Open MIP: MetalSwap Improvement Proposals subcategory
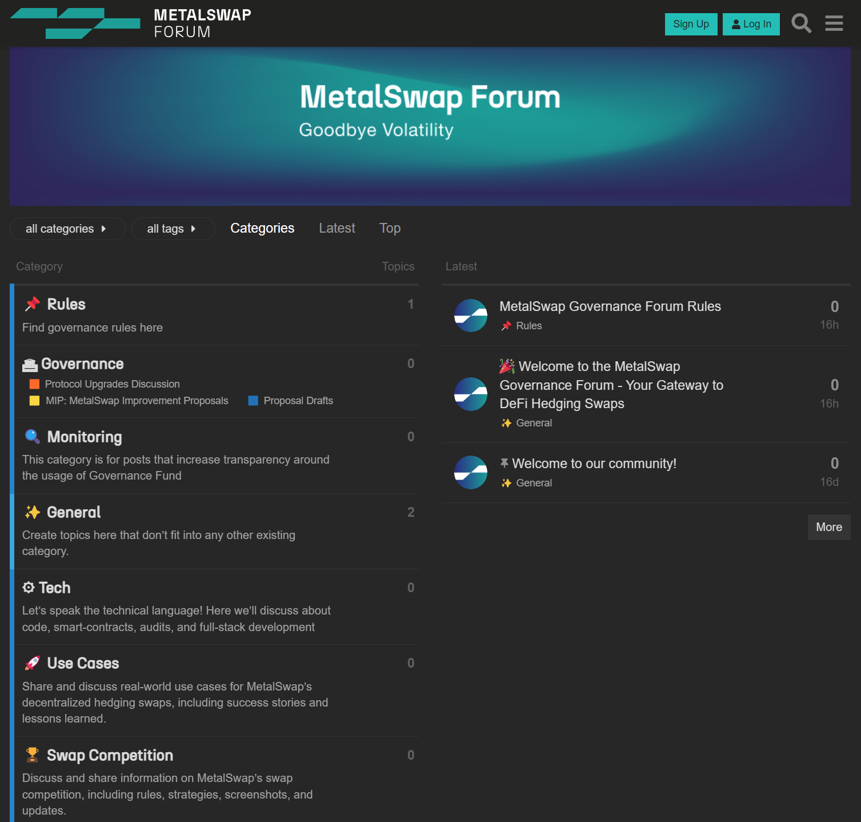Viewport: 861px width, 822px height. (137, 401)
